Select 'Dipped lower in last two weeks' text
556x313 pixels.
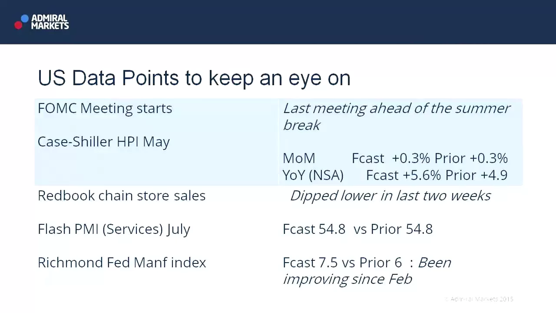(390, 196)
